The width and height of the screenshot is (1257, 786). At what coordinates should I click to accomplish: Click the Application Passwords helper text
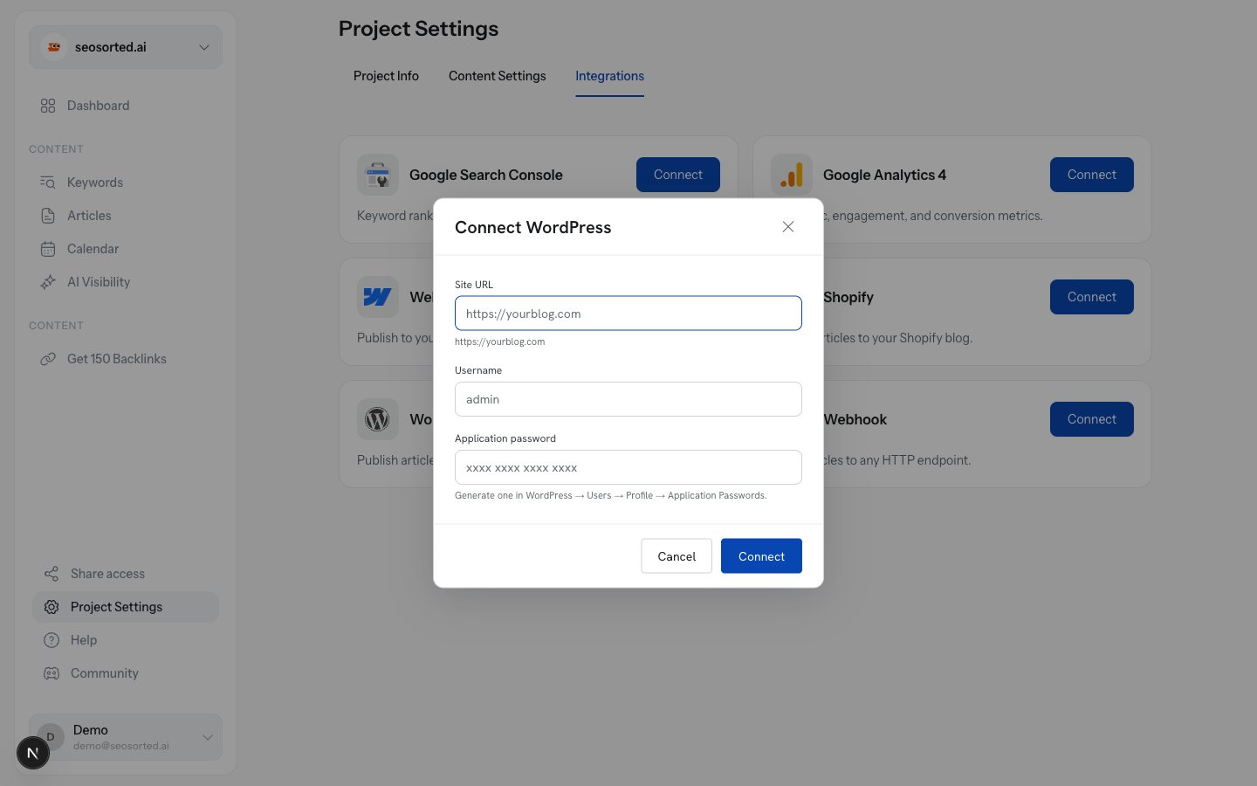coord(611,495)
